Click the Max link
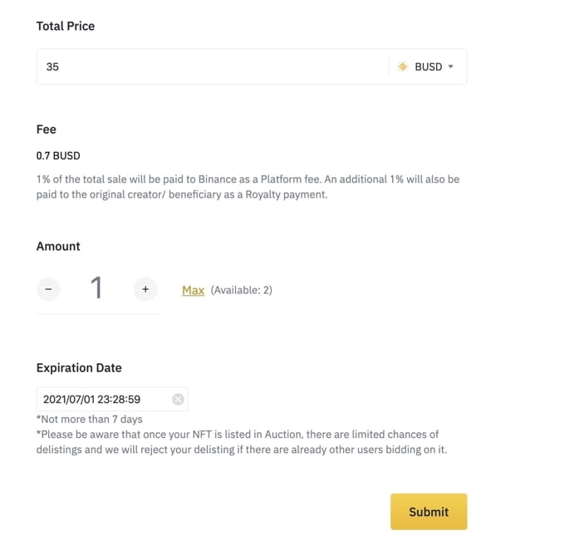584x560 pixels. pyautogui.click(x=193, y=290)
